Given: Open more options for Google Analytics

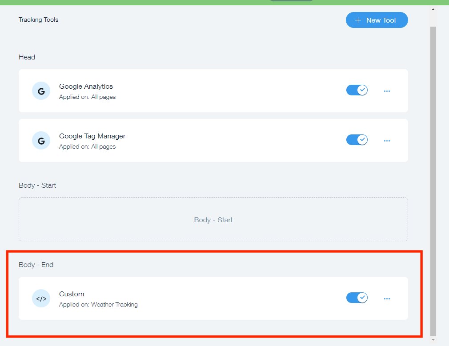Looking at the screenshot, I should click(387, 91).
